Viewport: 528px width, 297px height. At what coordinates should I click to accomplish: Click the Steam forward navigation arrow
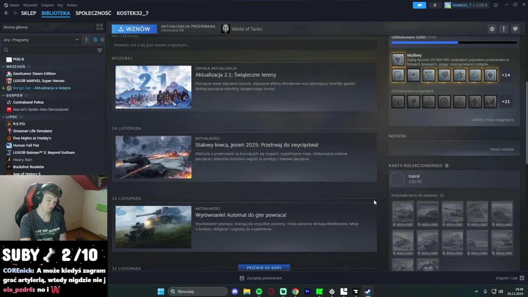(x=16, y=13)
